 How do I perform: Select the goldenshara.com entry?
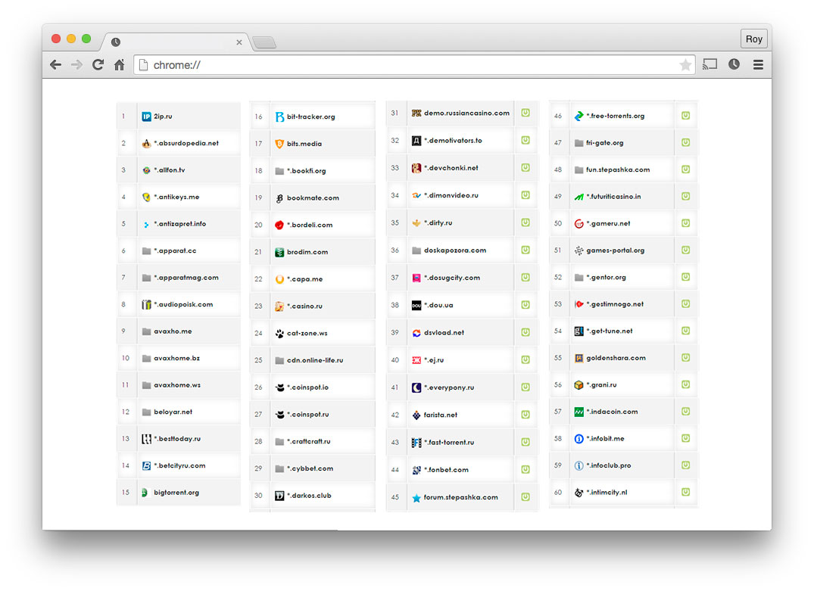623,358
